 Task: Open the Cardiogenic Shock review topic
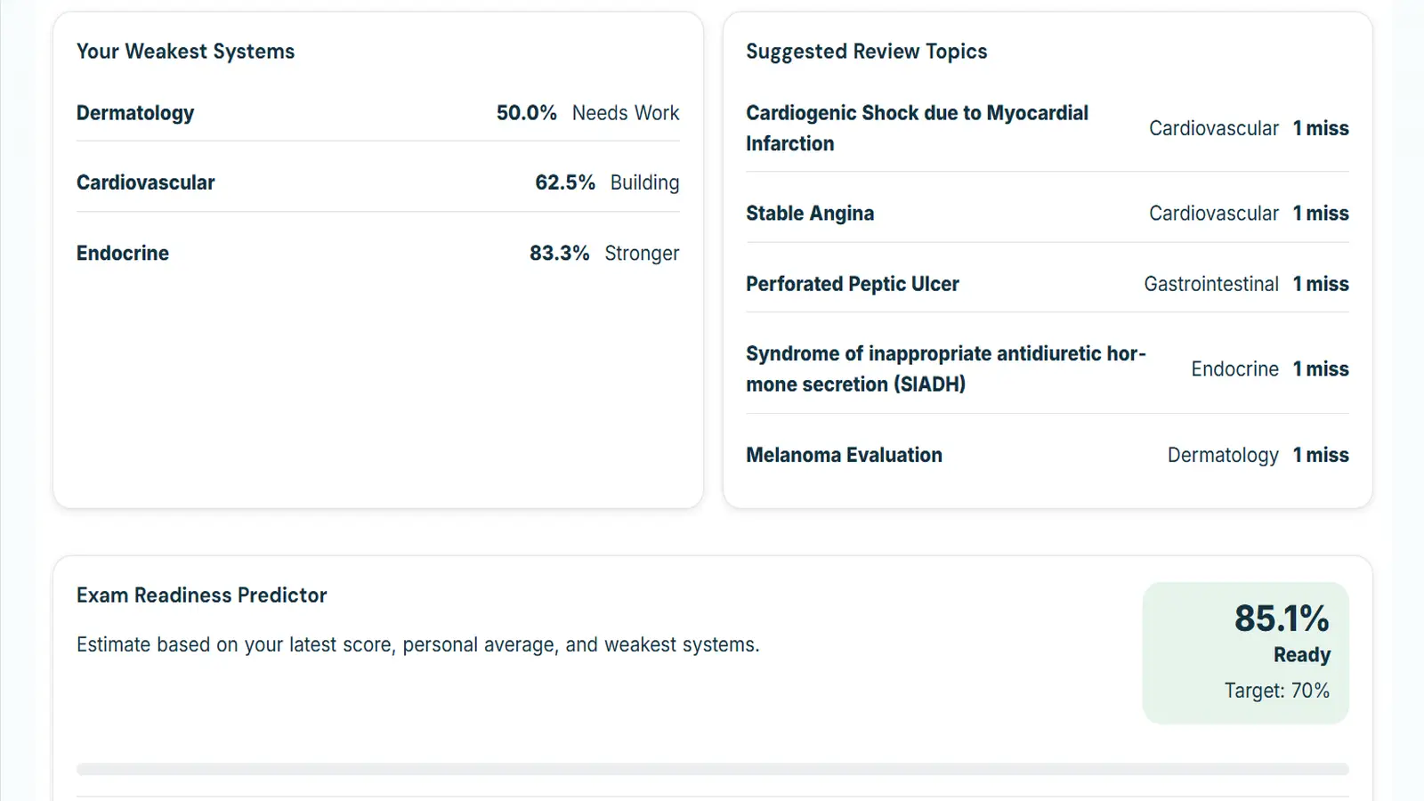coord(917,127)
